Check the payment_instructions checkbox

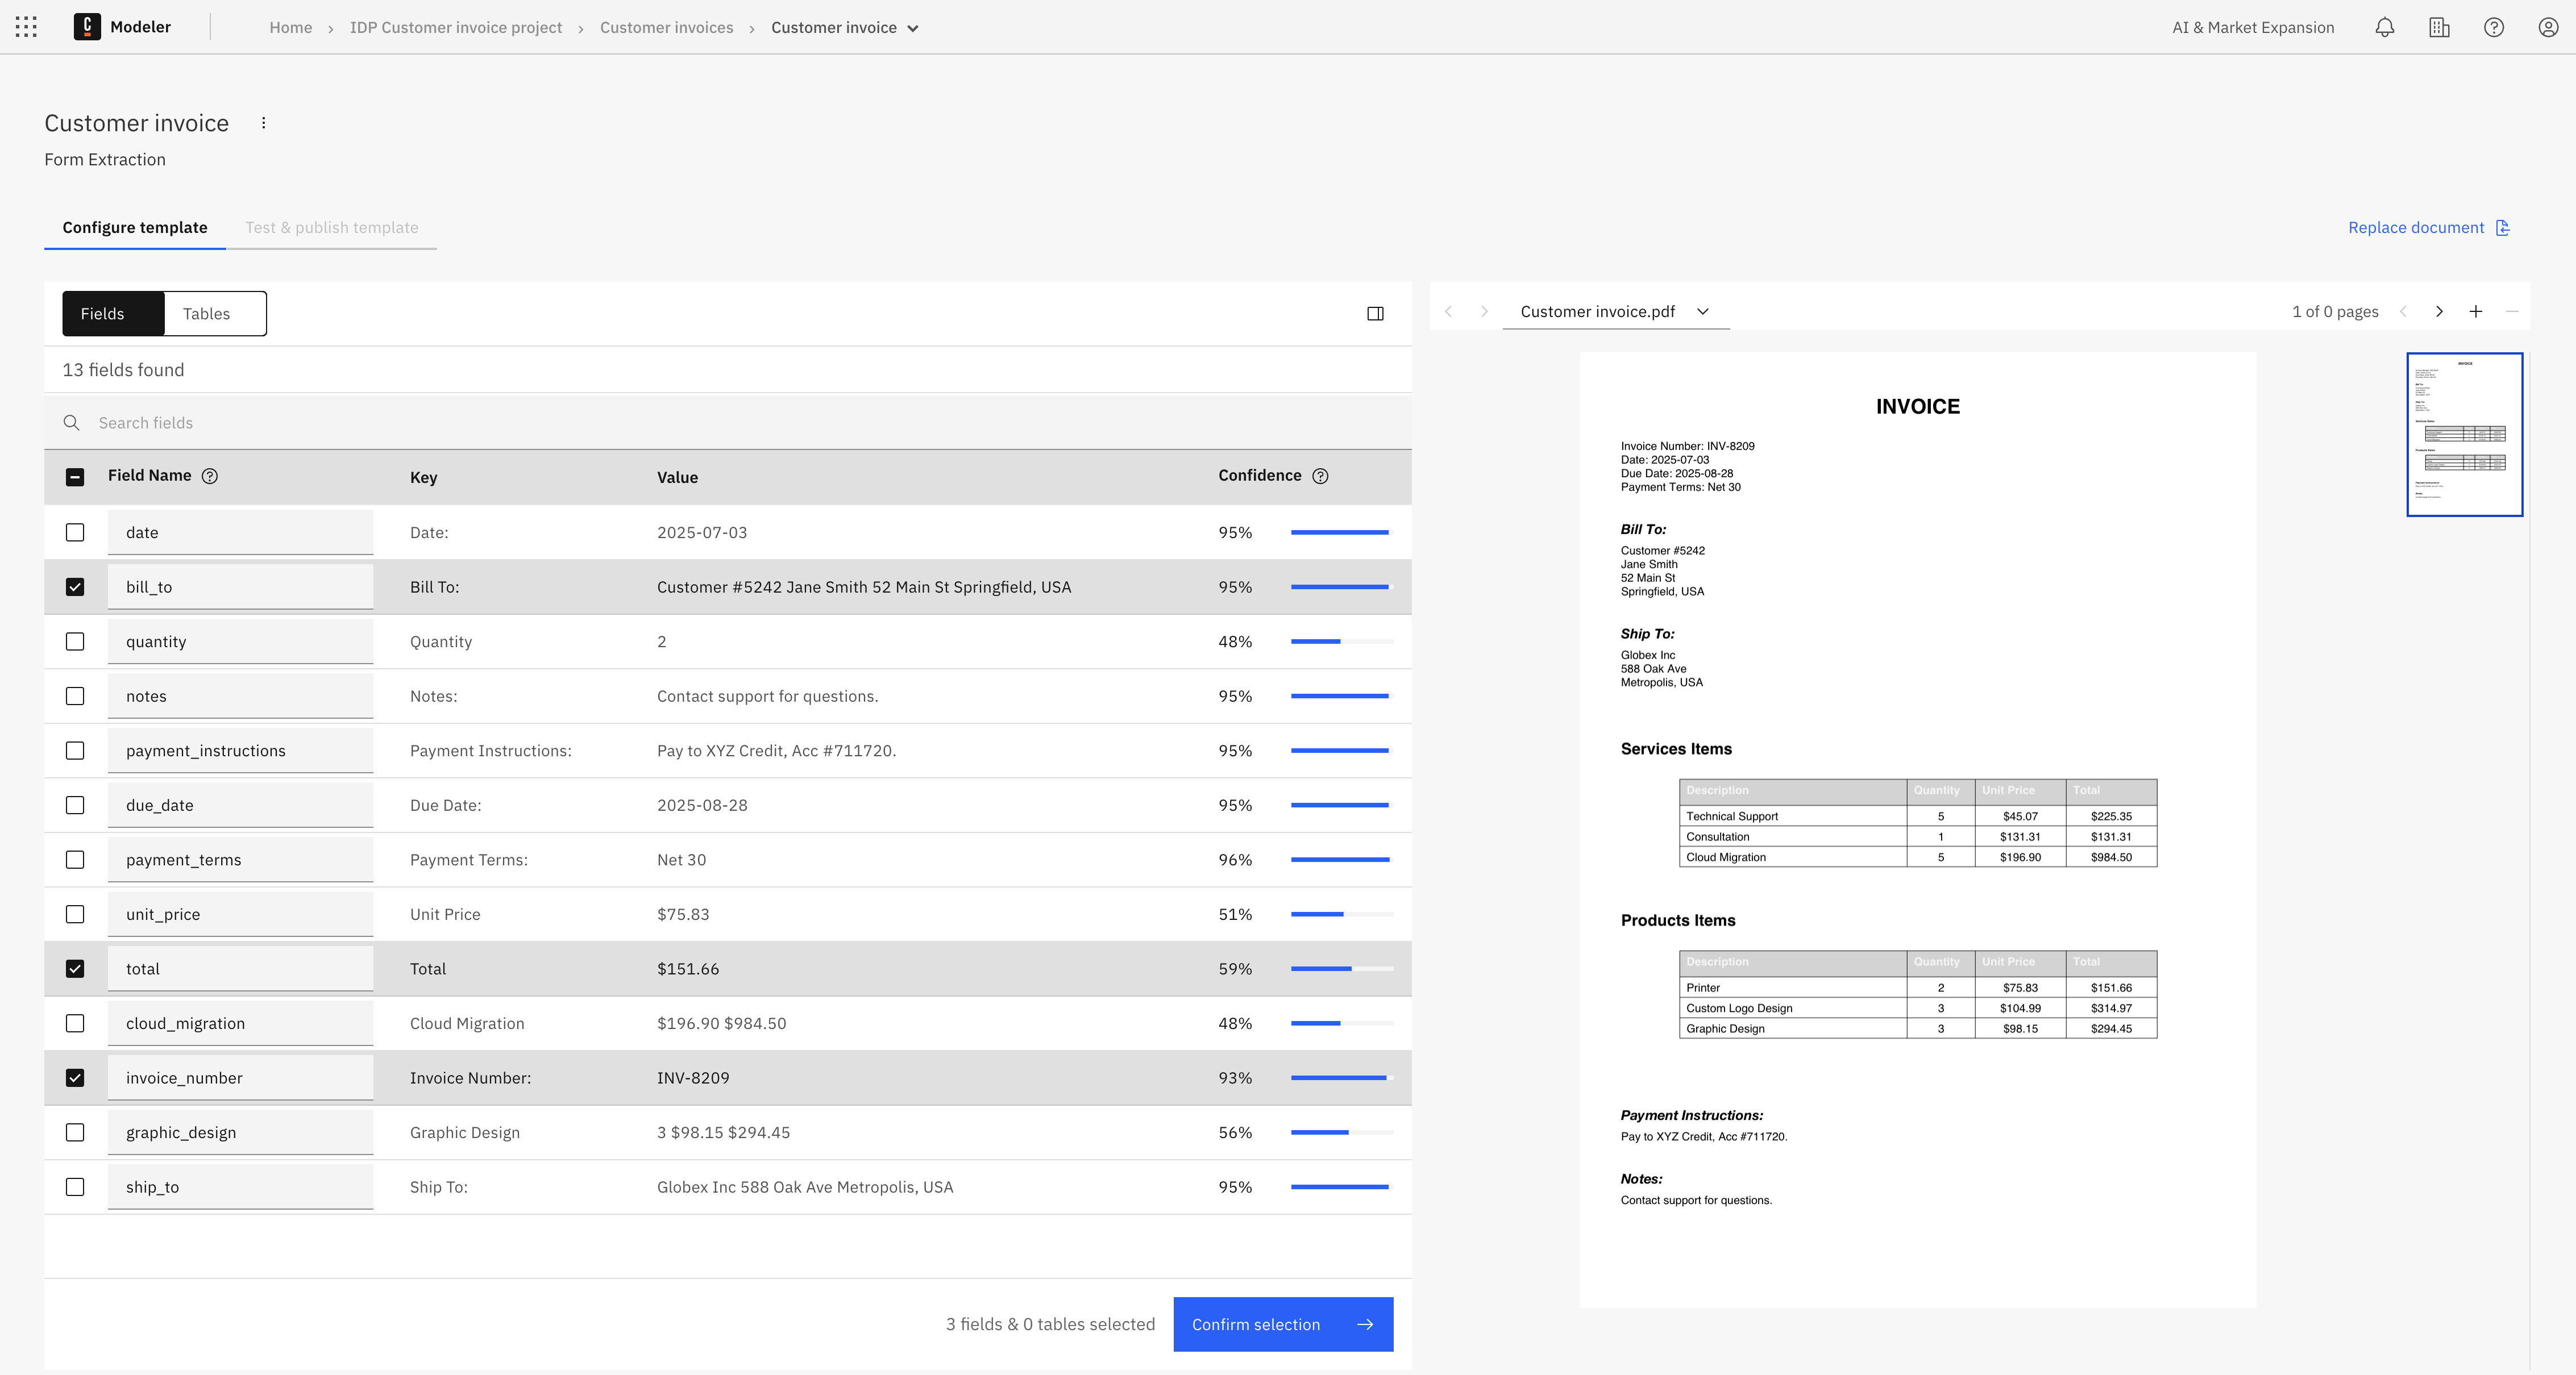click(75, 751)
